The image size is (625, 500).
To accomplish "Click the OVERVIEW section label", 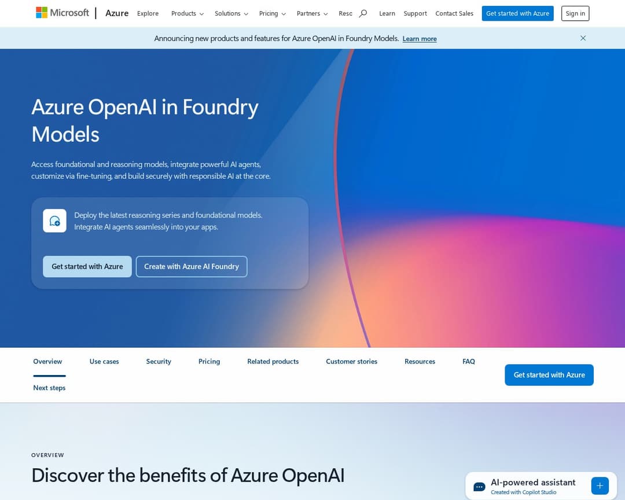I will coord(47,455).
